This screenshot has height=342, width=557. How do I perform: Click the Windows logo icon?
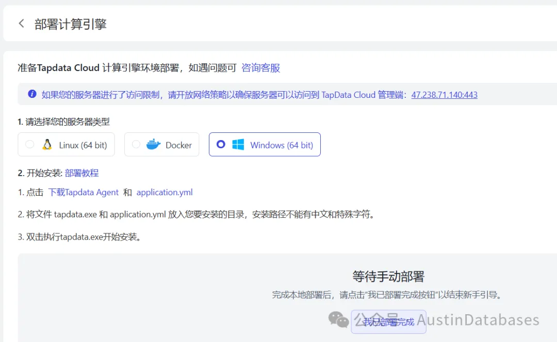coord(238,145)
